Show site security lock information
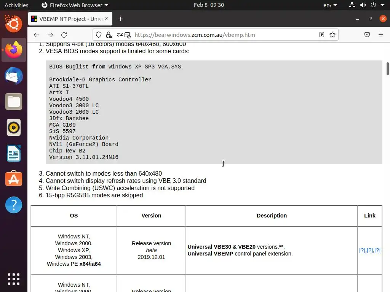The image size is (390, 292). [109, 35]
